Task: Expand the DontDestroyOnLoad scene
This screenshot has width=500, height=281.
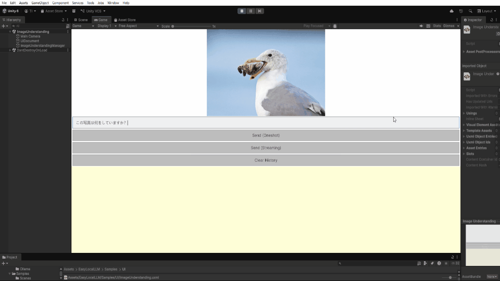Action: pos(10,50)
